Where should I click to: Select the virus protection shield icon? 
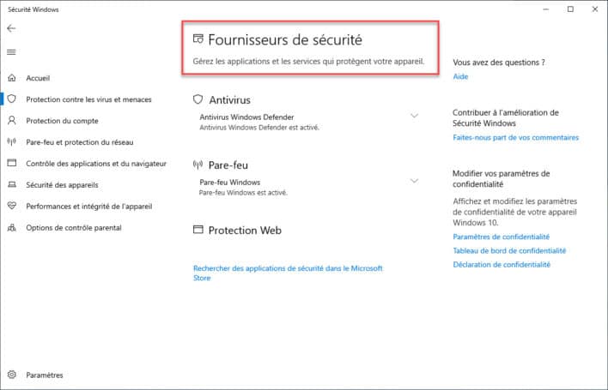(12, 99)
